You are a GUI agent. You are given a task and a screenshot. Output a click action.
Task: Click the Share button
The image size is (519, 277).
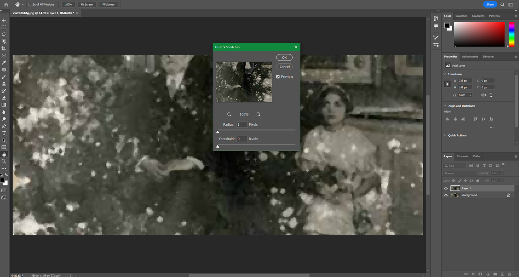point(490,4)
